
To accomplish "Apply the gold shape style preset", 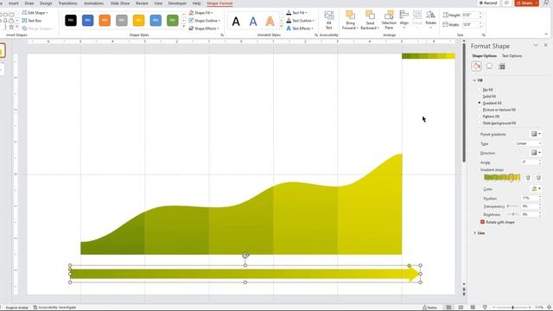I will (x=138, y=21).
